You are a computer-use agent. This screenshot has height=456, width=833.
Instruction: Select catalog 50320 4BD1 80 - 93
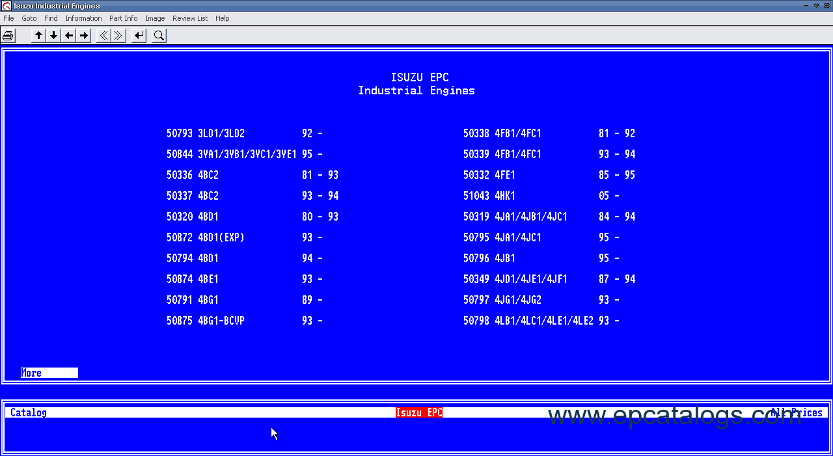[x=253, y=217]
